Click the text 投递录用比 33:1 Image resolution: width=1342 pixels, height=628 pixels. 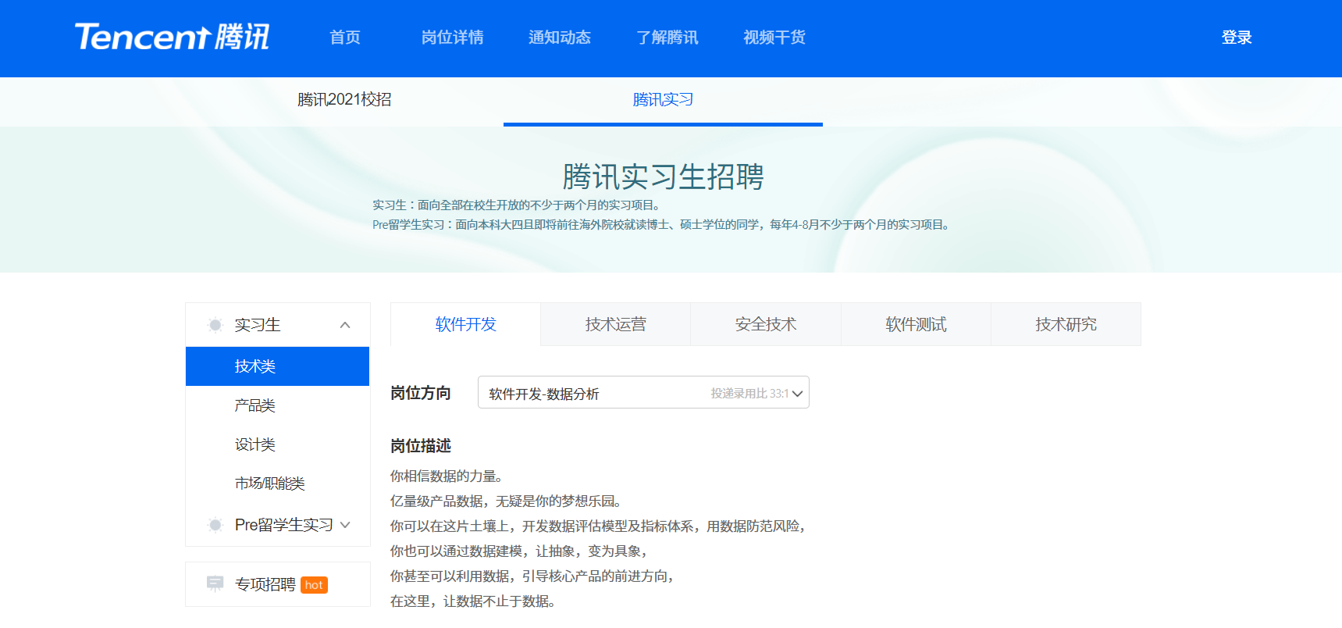[749, 394]
